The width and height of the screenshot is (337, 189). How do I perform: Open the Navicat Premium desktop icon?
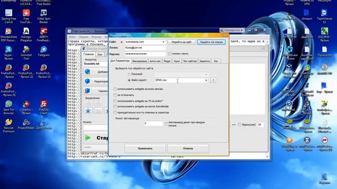click(x=8, y=125)
